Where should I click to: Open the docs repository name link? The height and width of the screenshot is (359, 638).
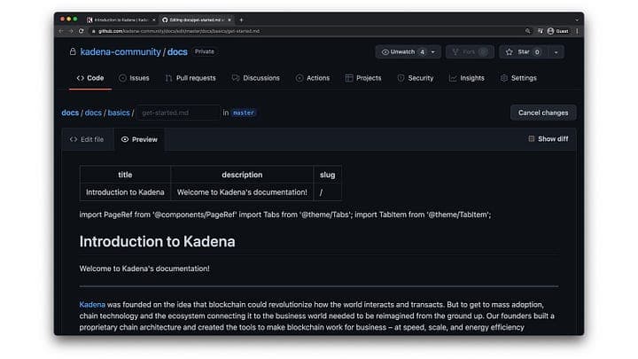coord(177,51)
